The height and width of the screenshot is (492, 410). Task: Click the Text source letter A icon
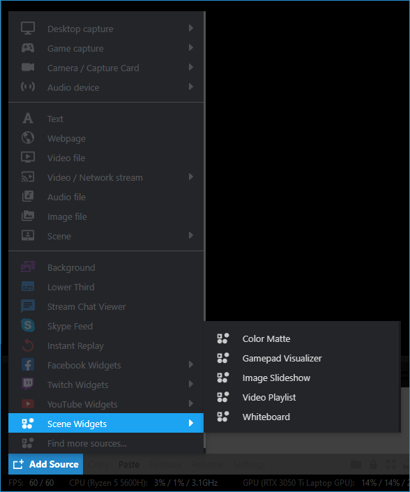click(x=28, y=119)
